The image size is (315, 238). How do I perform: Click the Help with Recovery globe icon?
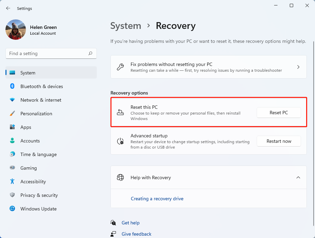[120, 177]
